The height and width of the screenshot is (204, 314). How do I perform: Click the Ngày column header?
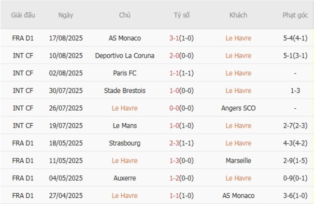pyautogui.click(x=66, y=15)
